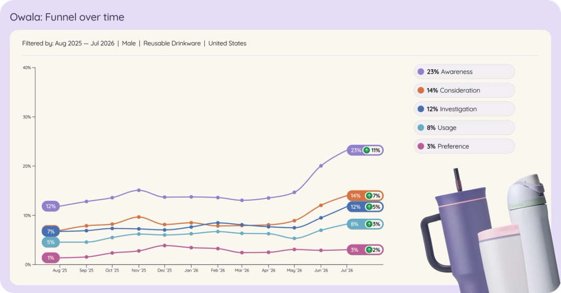The image size is (561, 293).
Task: Click the Preference data point for Dec '25
Action: point(165,245)
